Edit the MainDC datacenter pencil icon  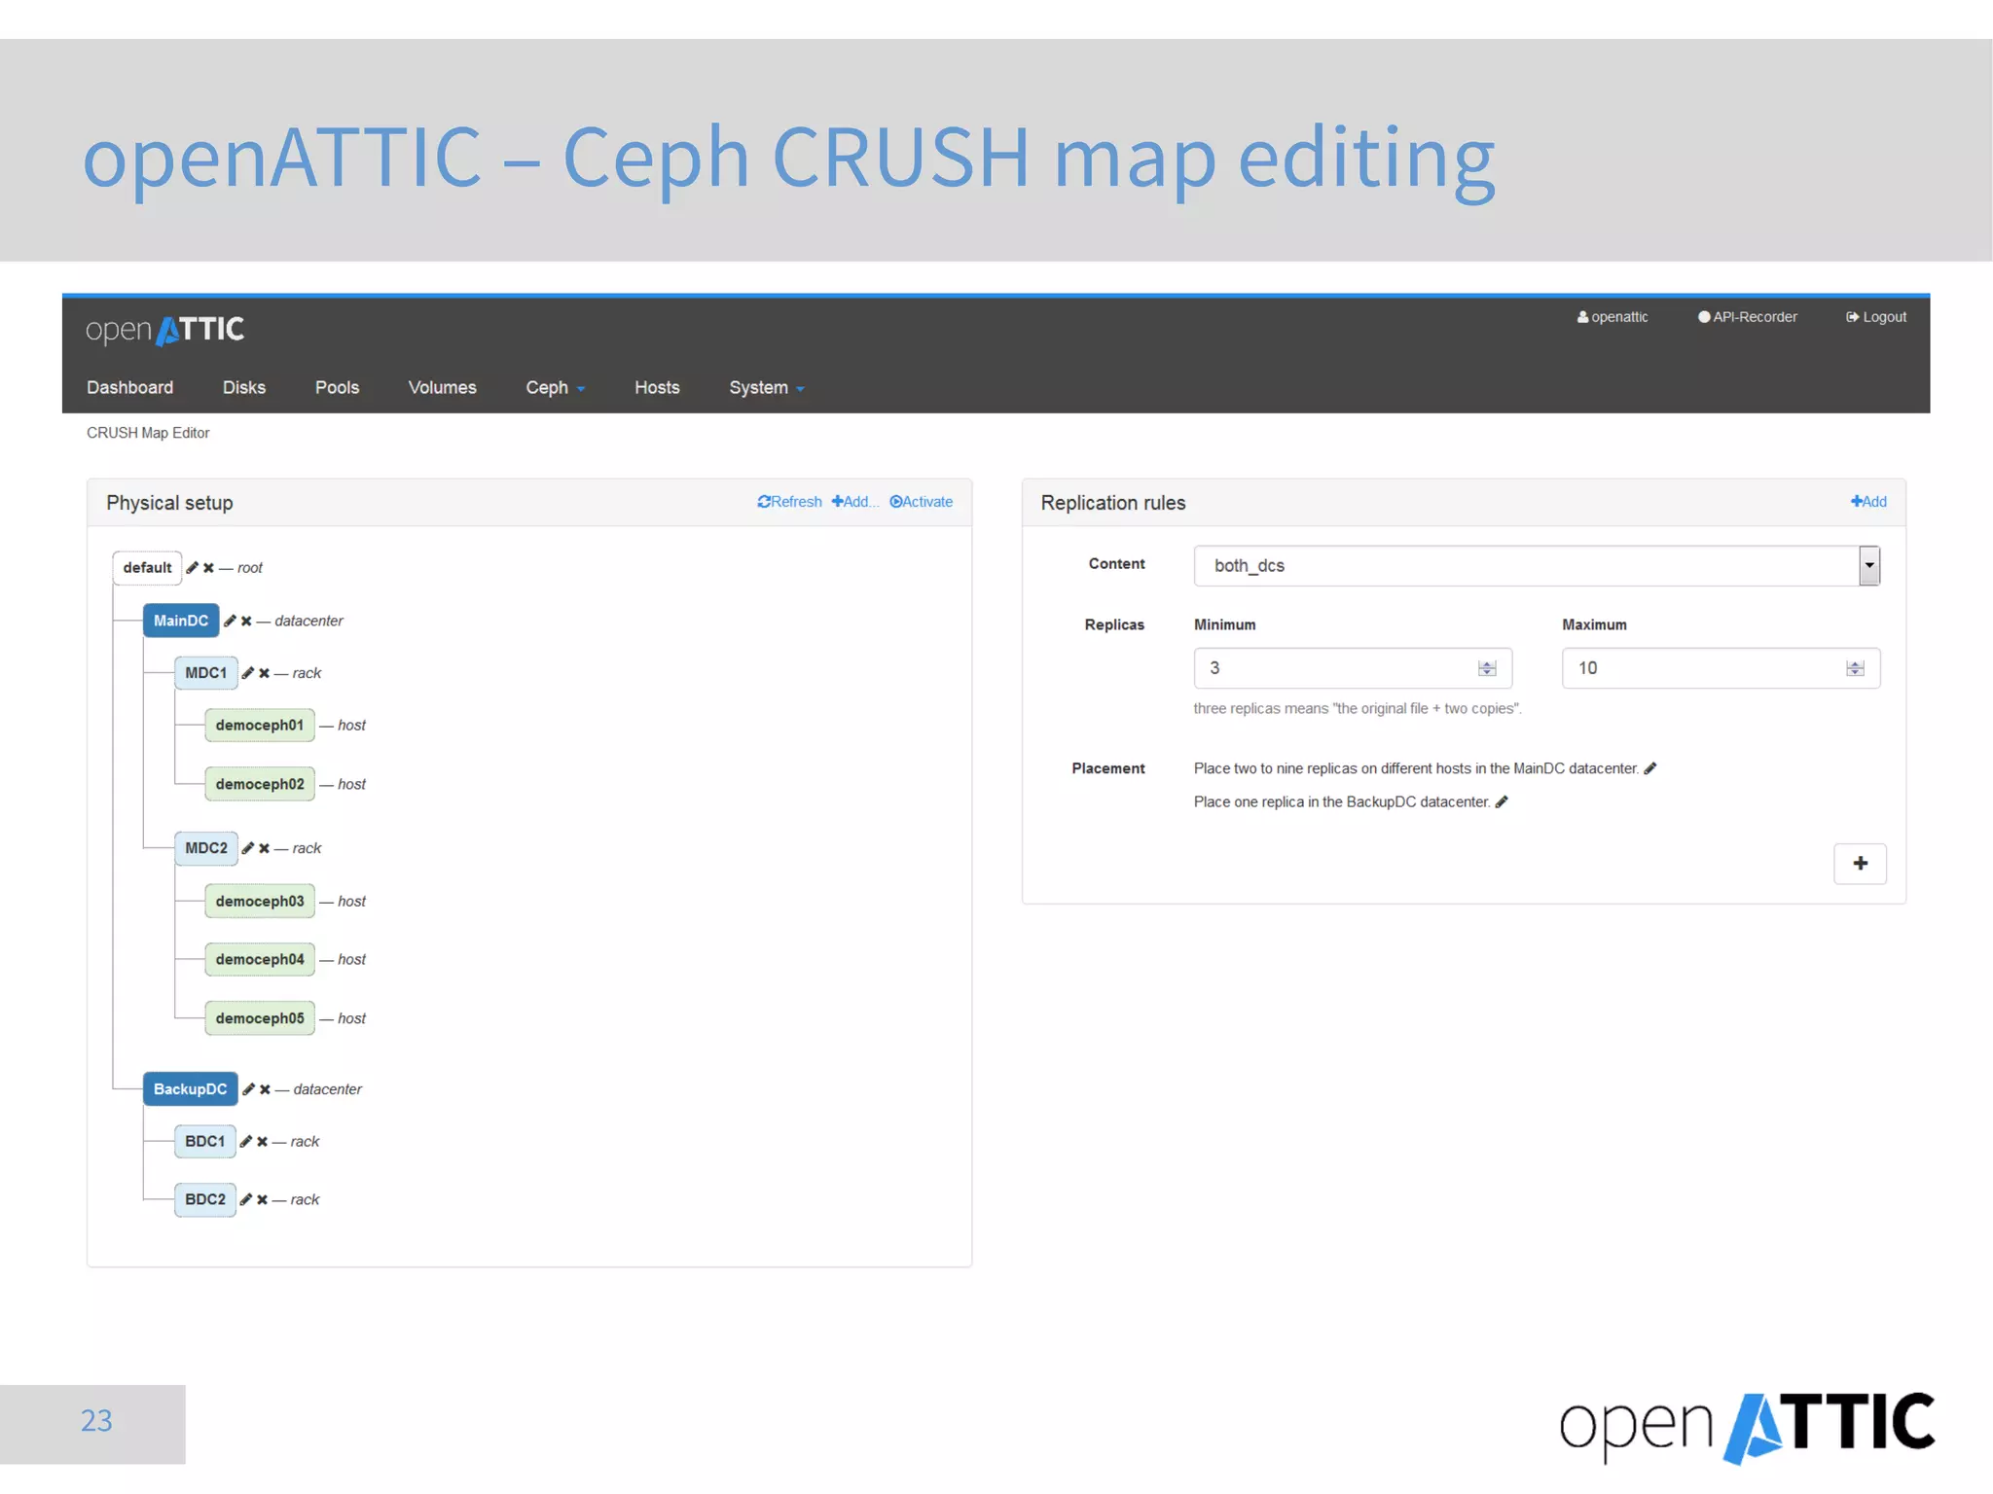pos(231,621)
